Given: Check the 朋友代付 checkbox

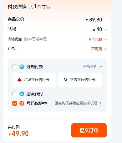Looking at the screenshot, I should pyautogui.click(x=15, y=94).
